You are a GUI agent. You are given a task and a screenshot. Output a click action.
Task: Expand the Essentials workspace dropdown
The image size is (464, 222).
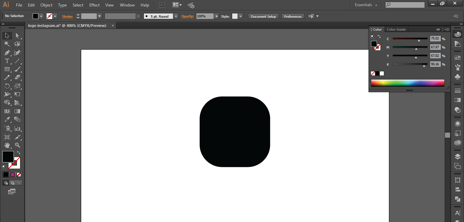[366, 5]
